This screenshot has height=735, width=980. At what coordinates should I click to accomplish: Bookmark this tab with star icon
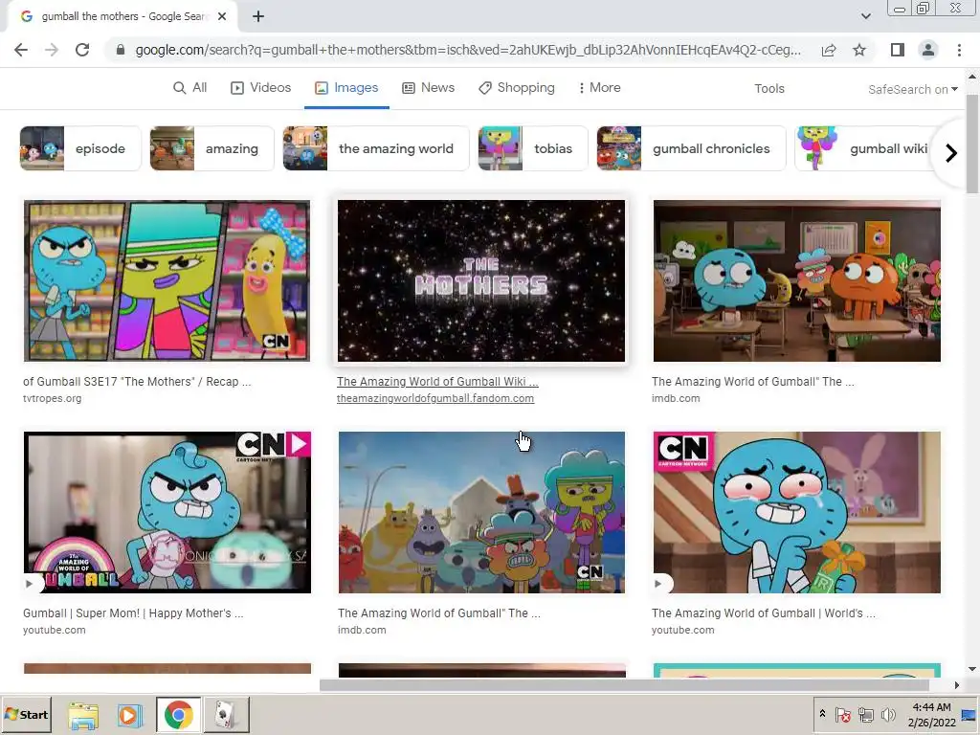859,50
